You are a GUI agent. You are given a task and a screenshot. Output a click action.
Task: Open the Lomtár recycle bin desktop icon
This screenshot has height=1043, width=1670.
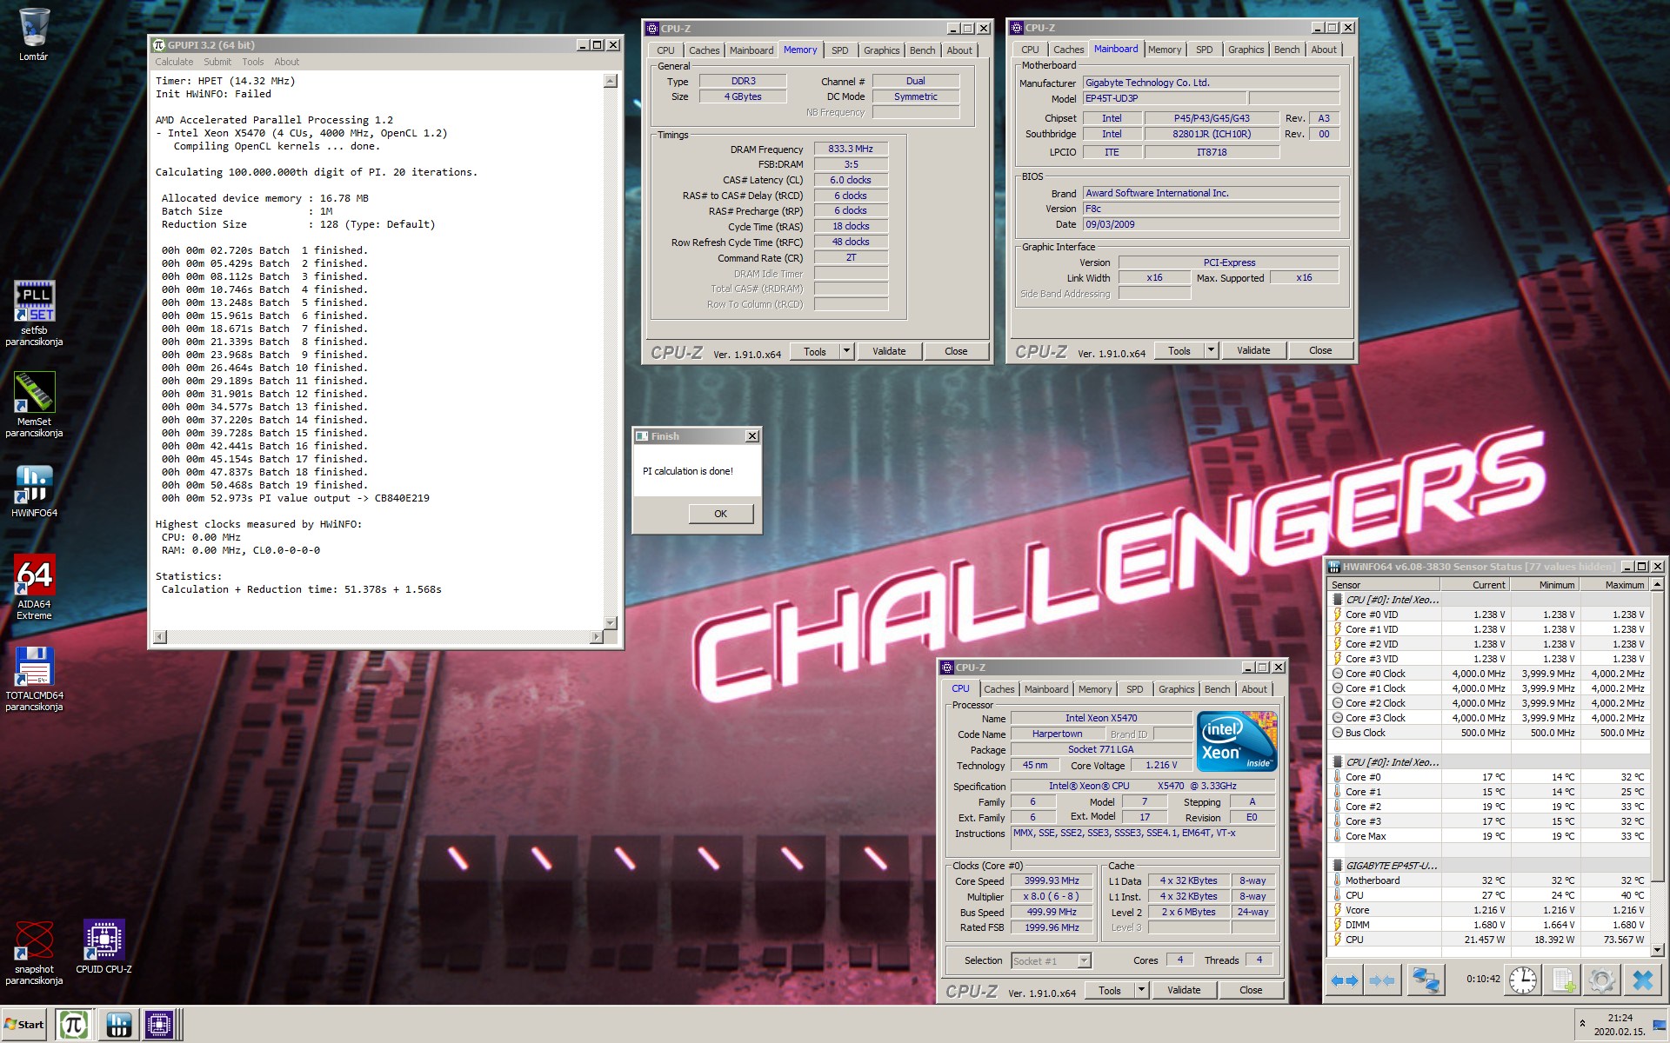[x=33, y=35]
